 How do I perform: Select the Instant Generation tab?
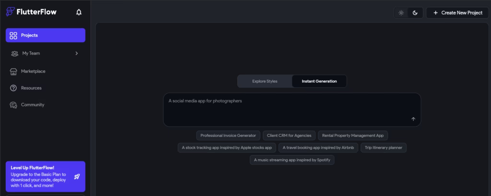tap(319, 81)
